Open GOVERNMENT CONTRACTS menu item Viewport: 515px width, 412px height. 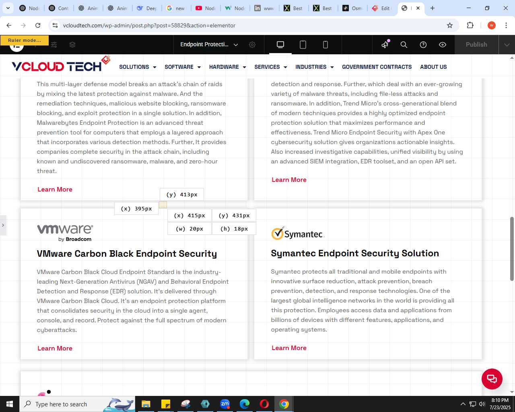click(377, 67)
